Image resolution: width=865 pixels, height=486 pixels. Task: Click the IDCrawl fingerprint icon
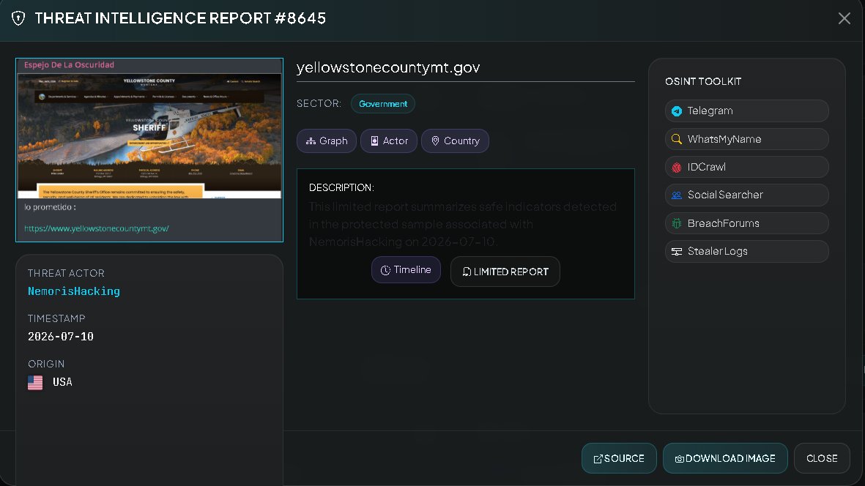676,167
